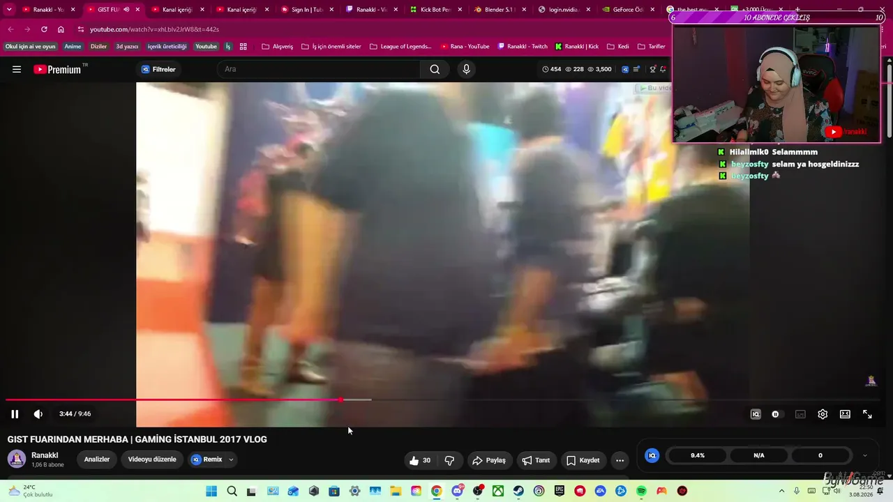Click the vidIQ icon in player controls
Screen dimensions: 893x502
(x=755, y=414)
